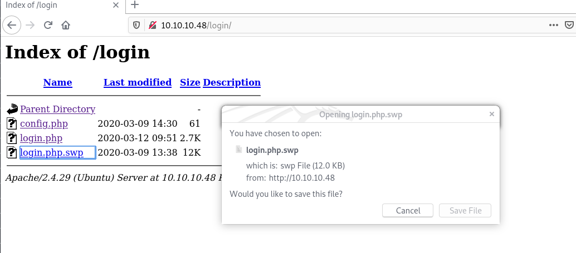Go to the browser Home page

(x=66, y=25)
